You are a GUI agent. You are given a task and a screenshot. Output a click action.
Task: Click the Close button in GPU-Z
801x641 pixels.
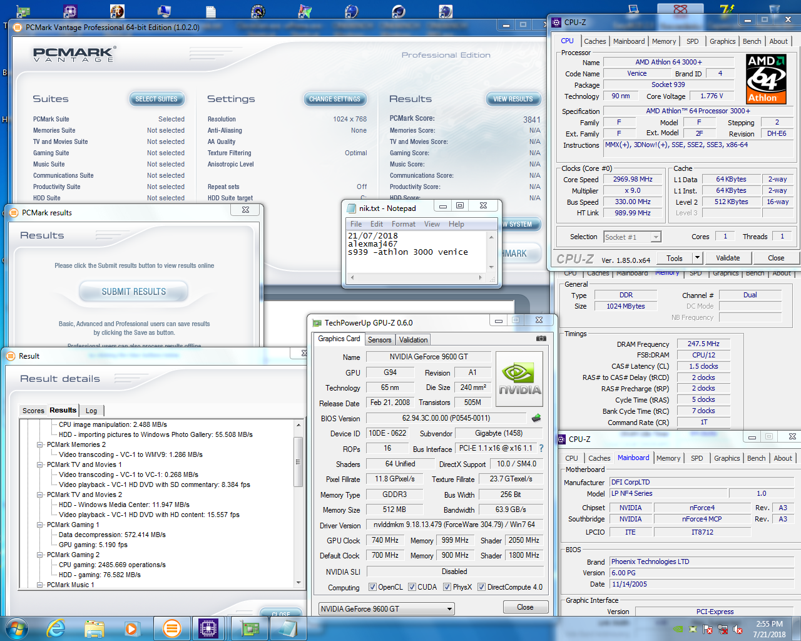click(x=526, y=607)
